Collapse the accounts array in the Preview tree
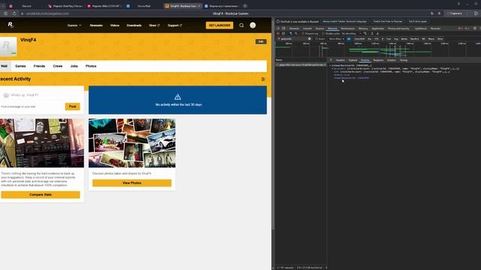Screen dimensions: 481x270 point(333,68)
